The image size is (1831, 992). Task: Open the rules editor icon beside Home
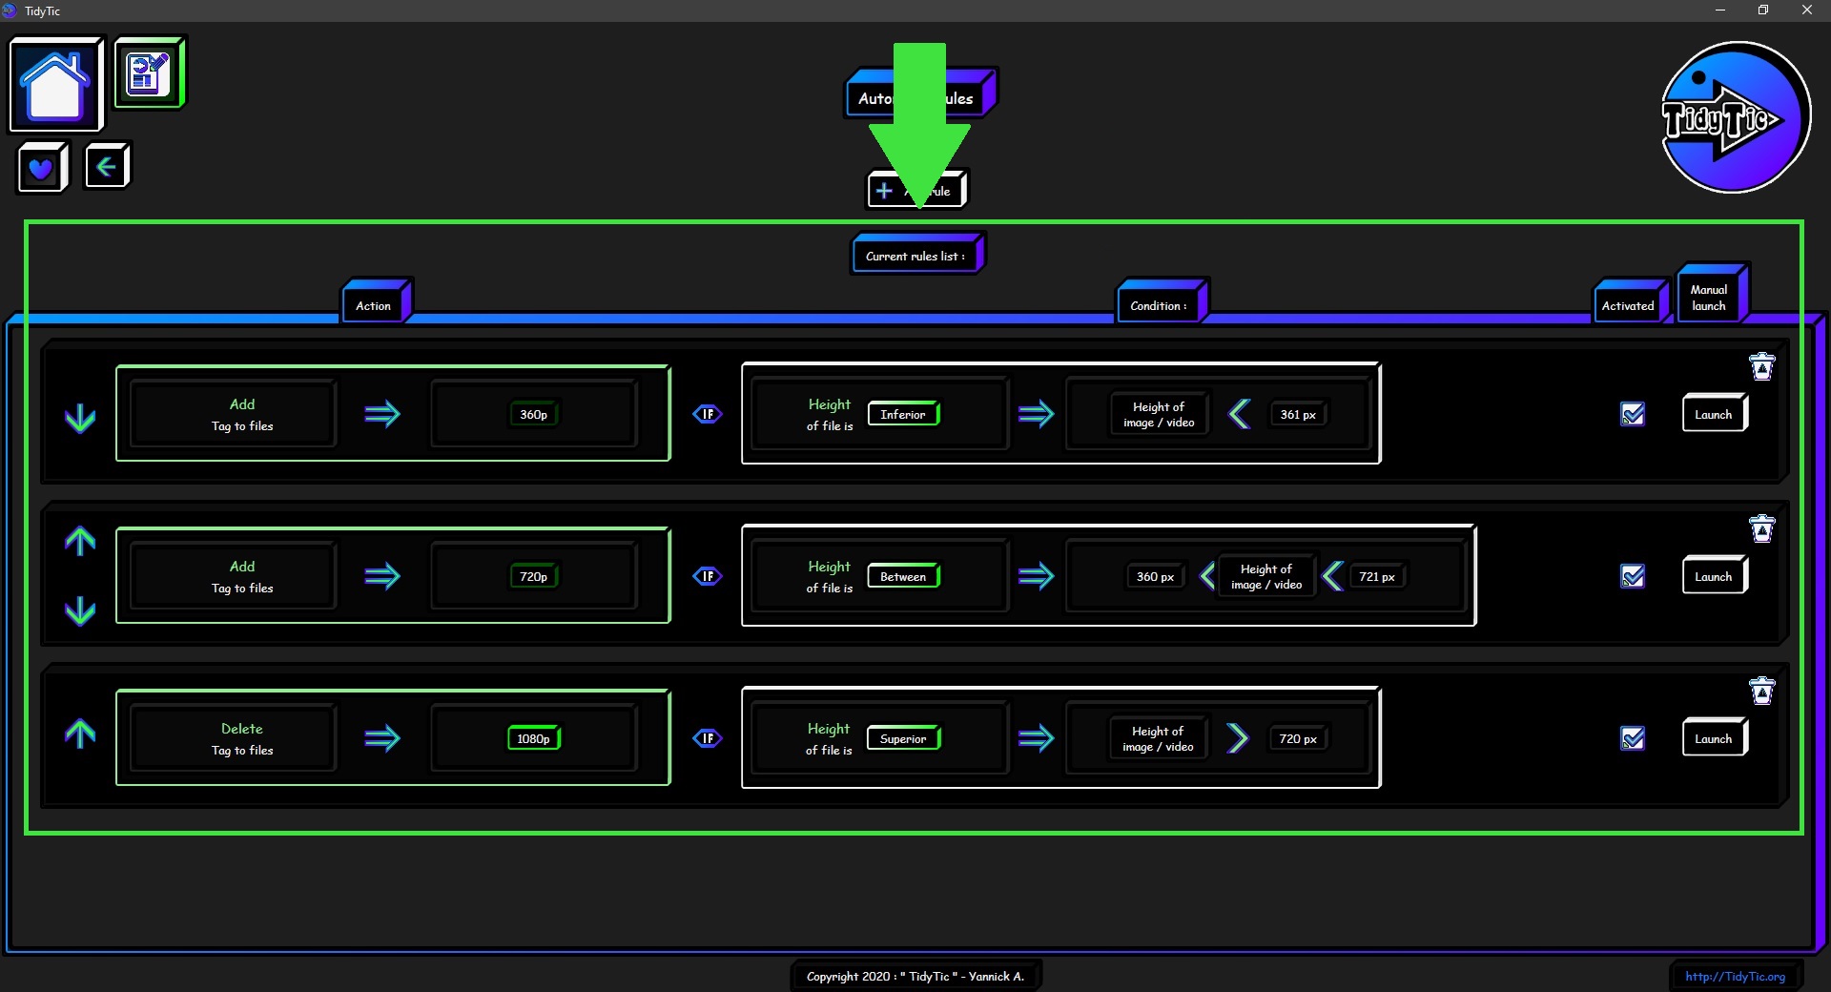(149, 73)
